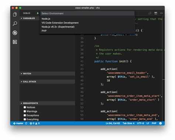175x140 pixels.
Task: Click 'woocommerce_order_item_meta_start' string
Action: tap(134, 96)
